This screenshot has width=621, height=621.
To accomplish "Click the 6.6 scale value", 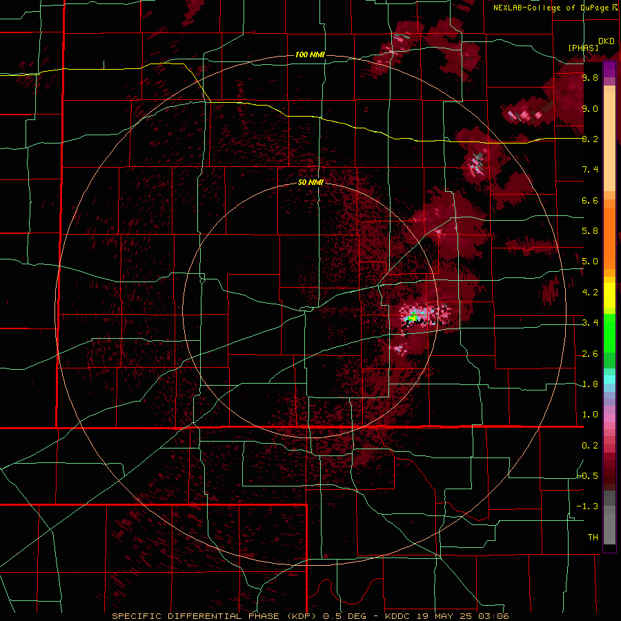I will 590,200.
